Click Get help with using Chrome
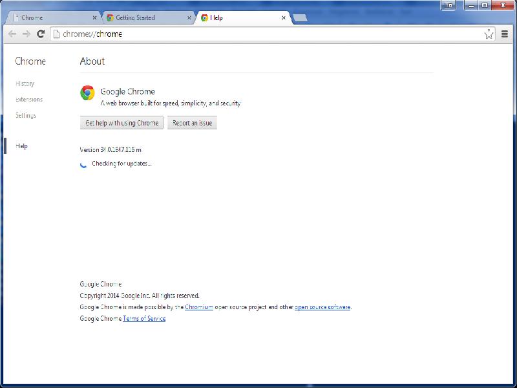 tap(121, 123)
